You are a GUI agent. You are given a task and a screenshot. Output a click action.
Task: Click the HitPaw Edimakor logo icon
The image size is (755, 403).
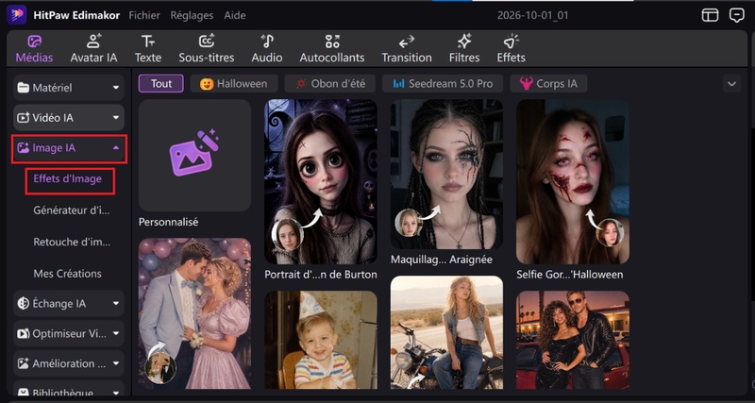click(16, 15)
